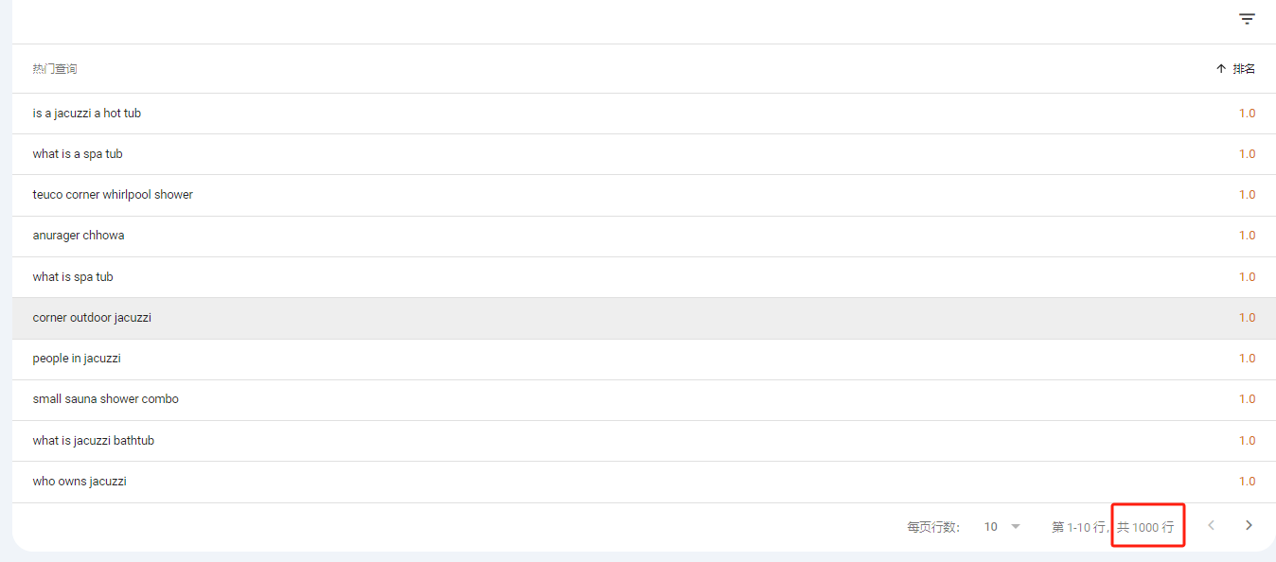This screenshot has width=1276, height=562.
Task: Select query 'what is a spa tub'
Action: [644, 154]
